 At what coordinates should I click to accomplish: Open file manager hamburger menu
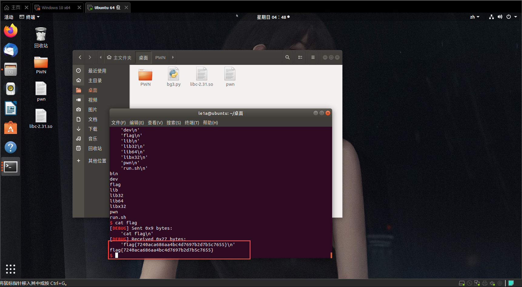313,57
